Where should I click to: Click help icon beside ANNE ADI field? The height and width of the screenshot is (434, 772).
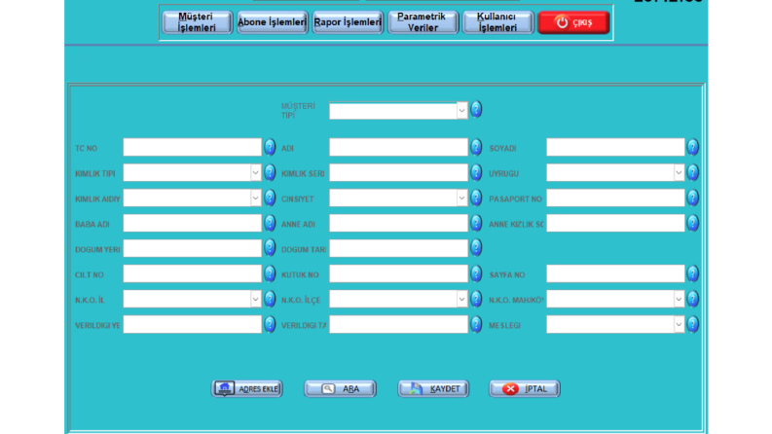476,223
